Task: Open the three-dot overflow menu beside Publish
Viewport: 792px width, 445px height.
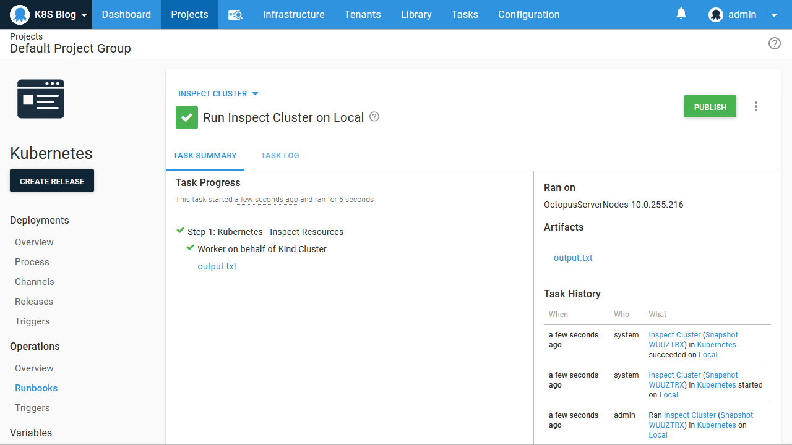Action: 755,106
